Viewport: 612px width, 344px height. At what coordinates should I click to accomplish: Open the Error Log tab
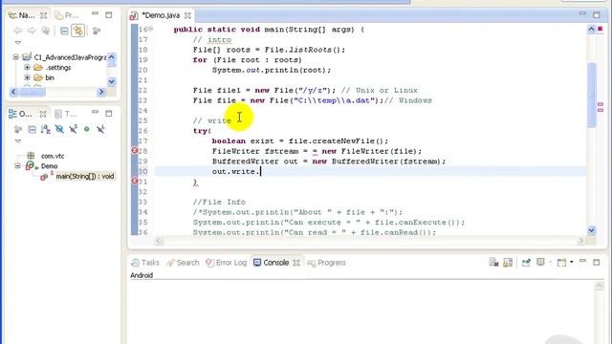227,263
